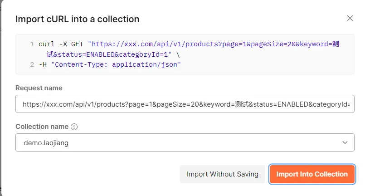This screenshot has height=196, width=365.
Task: Click the Collection name label text
Action: 42,127
